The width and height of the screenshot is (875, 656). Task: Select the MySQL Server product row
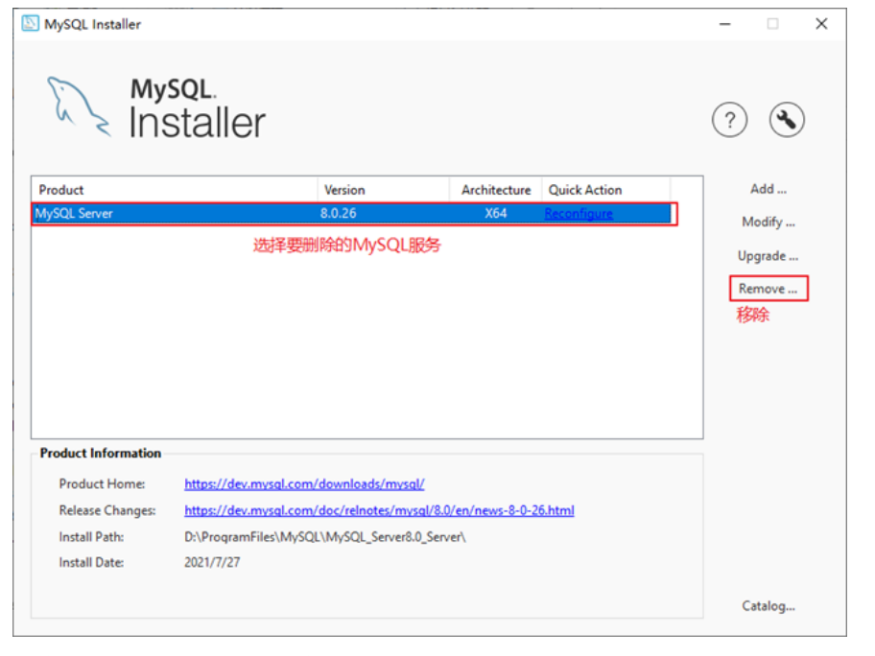click(x=351, y=214)
